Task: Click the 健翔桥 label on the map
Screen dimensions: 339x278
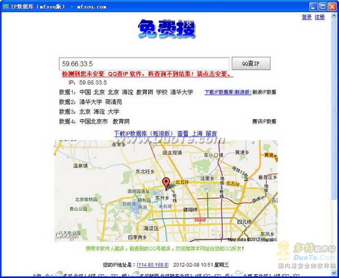Action: point(190,209)
